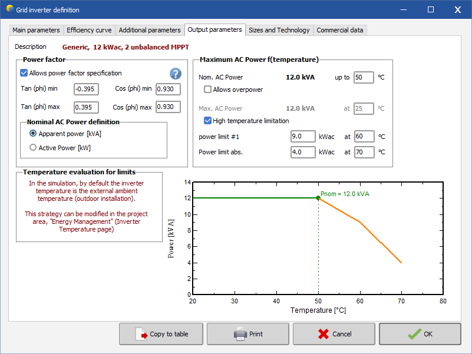The height and width of the screenshot is (354, 472).
Task: Click the Temperature [°C] axis label
Action: click(318, 310)
